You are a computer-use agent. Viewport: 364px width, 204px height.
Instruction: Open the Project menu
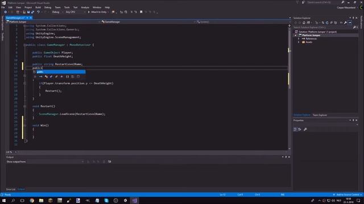pyautogui.click(x=28, y=7)
